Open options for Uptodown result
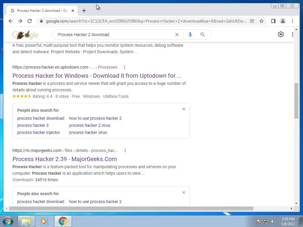Image resolution: width=303 pixels, height=227 pixels. pos(125,67)
